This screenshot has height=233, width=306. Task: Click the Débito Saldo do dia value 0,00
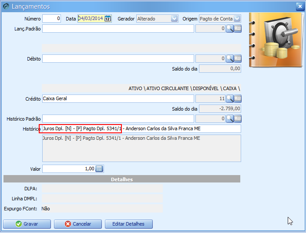click(220, 68)
